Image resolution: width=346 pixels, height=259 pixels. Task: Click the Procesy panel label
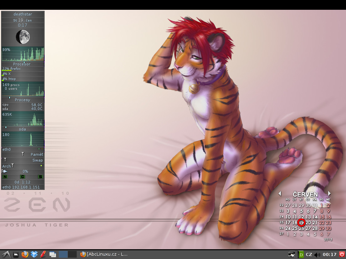tap(23, 100)
